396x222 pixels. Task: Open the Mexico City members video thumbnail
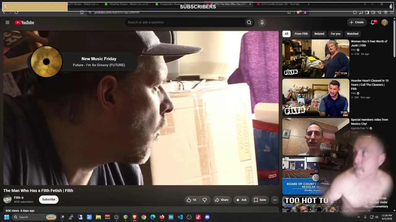(316, 137)
